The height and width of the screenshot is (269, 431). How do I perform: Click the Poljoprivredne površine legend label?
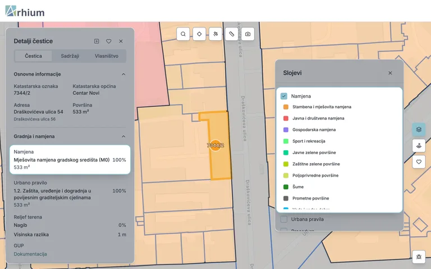pyautogui.click(x=315, y=175)
